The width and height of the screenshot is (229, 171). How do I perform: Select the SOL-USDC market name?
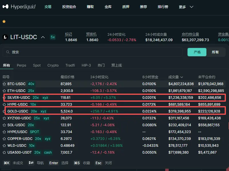click(16, 125)
